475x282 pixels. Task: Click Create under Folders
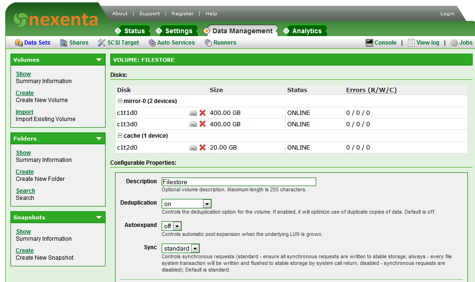[x=25, y=172]
